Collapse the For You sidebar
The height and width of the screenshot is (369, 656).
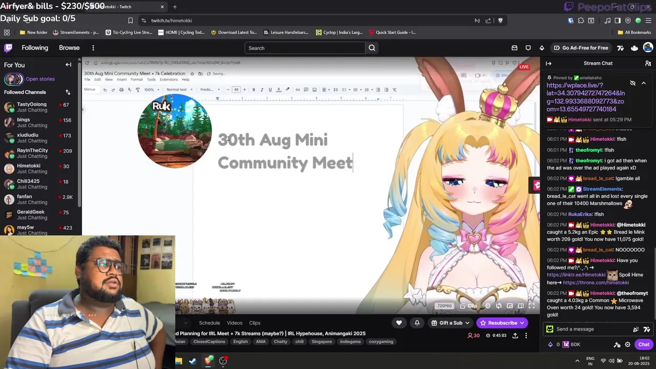point(68,65)
